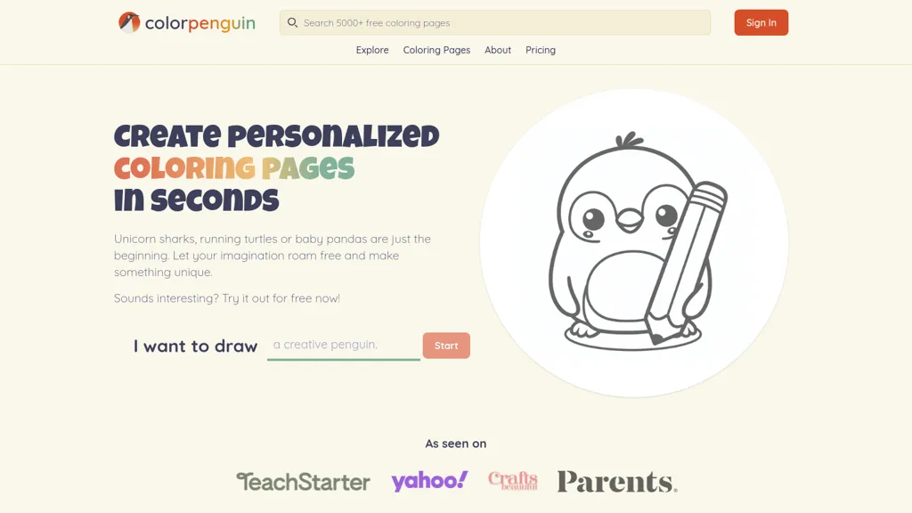Click the colorpenguin penguin logo icon
The height and width of the screenshot is (513, 912).
[x=129, y=22]
